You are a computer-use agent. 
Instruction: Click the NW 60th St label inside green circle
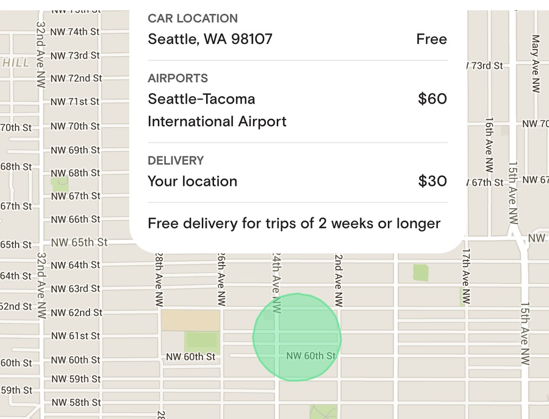point(311,356)
